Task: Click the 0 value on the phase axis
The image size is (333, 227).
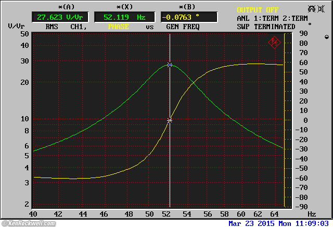Action: coord(305,120)
